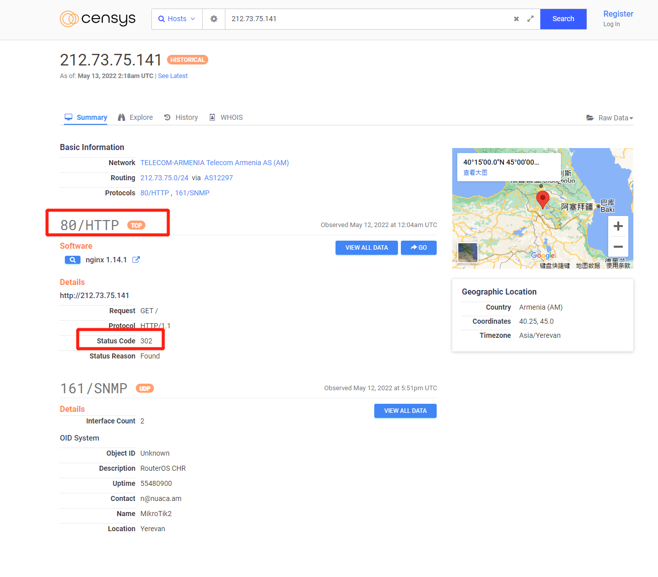
Task: Select the Summary tab
Action: coord(86,117)
